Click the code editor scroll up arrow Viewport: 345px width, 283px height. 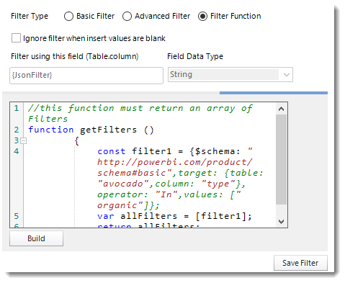(x=281, y=109)
